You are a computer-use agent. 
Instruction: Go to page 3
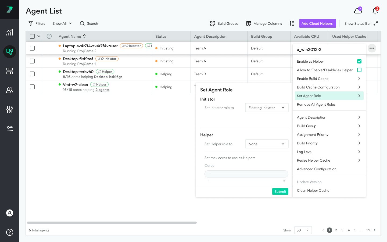click(x=342, y=230)
